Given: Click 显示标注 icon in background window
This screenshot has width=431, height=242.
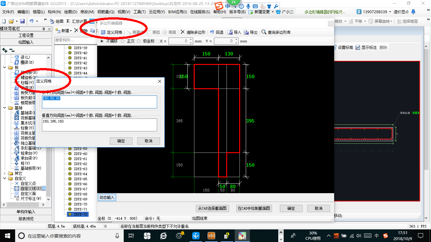Looking at the screenshot, I should [358, 48].
